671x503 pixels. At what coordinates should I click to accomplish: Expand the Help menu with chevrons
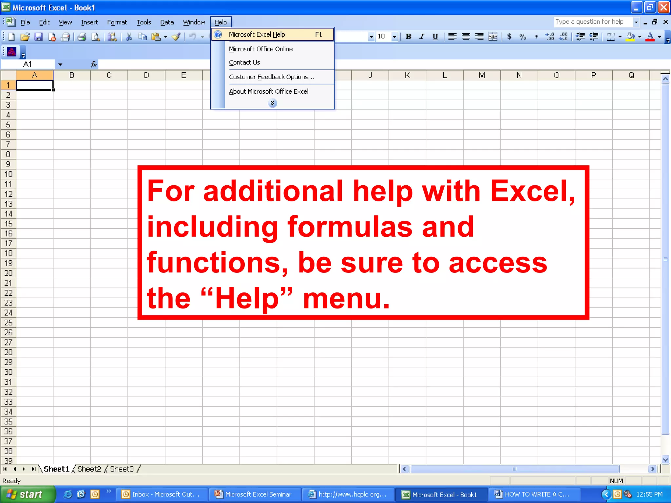(272, 103)
